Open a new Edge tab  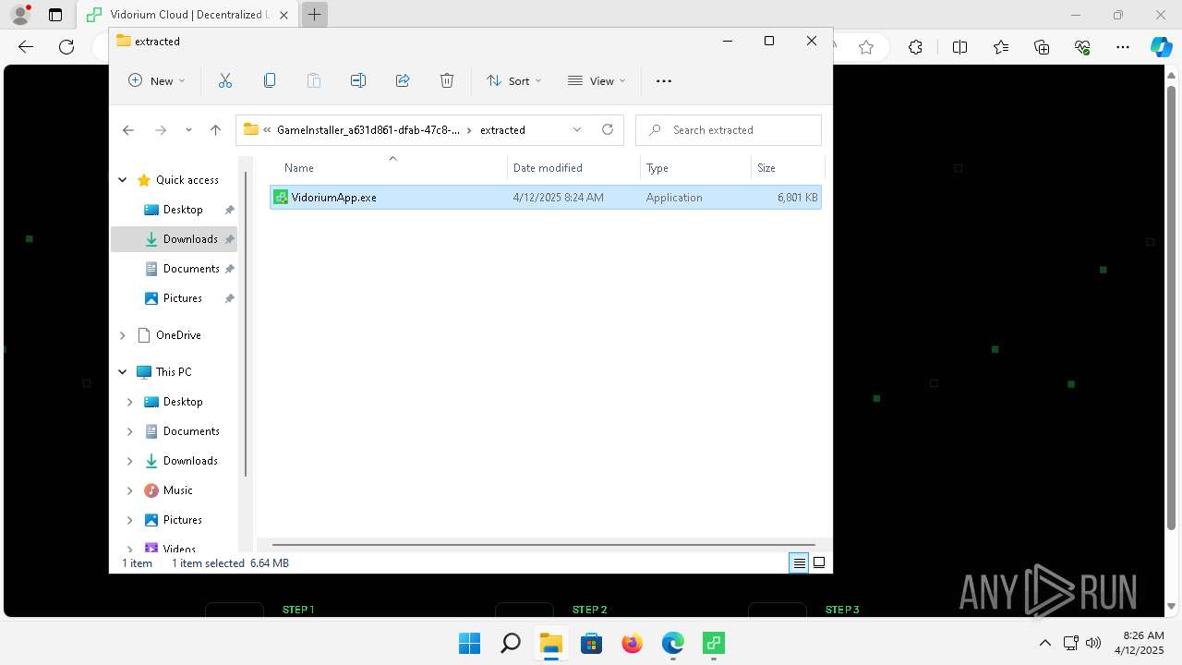(315, 15)
